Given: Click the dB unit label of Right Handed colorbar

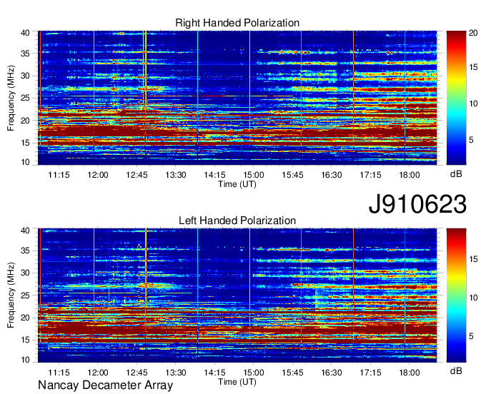Looking at the screenshot, I should click(456, 174).
